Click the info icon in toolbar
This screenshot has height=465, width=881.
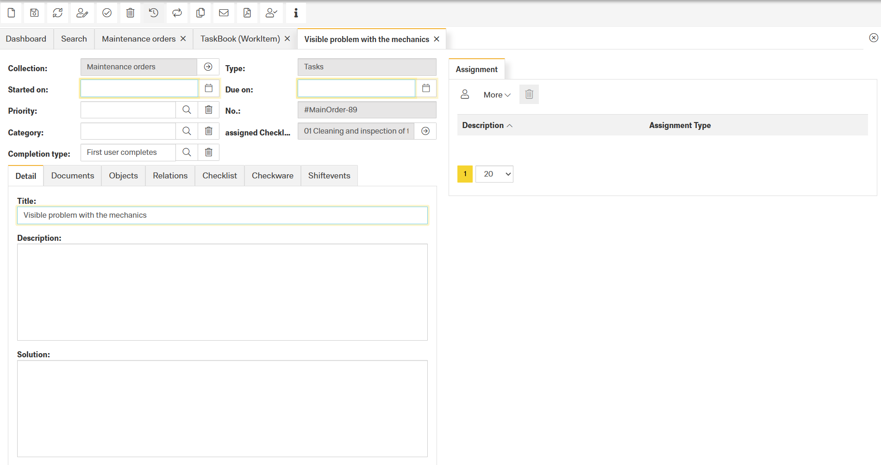[x=296, y=13]
